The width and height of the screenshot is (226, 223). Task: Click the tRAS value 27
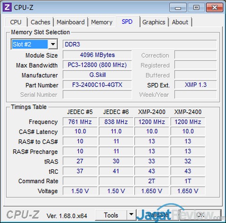click(x=80, y=161)
